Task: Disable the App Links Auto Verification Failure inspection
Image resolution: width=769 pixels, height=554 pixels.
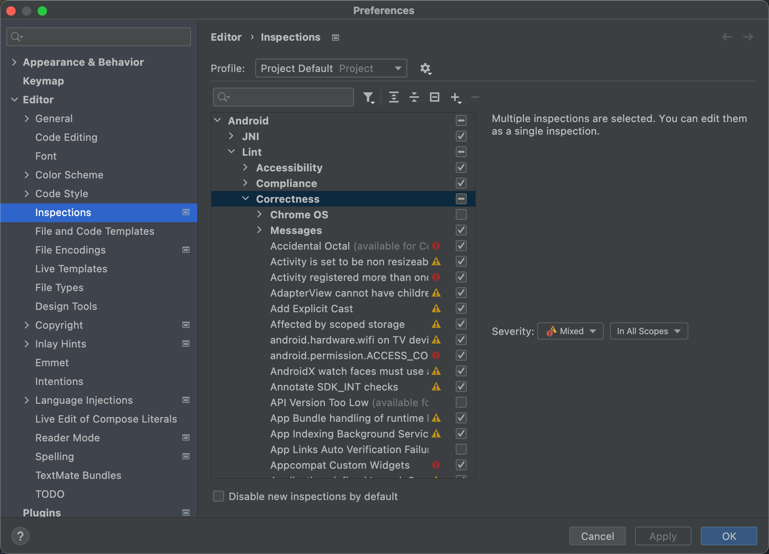Action: (x=461, y=450)
